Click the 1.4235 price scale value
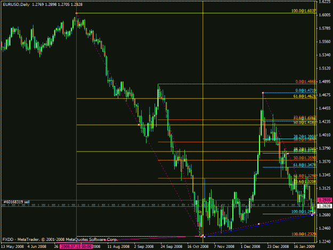The width and height of the screenshot is (333, 250). click(325, 122)
